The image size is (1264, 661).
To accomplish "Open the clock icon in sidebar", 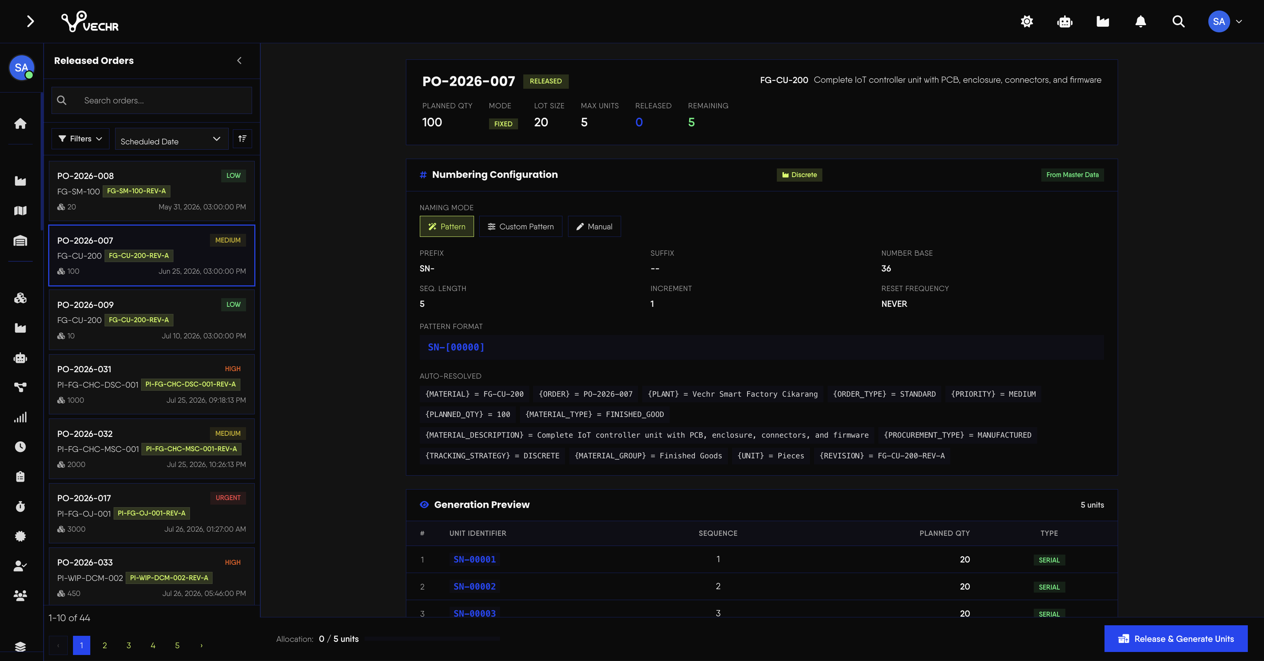I will tap(20, 447).
